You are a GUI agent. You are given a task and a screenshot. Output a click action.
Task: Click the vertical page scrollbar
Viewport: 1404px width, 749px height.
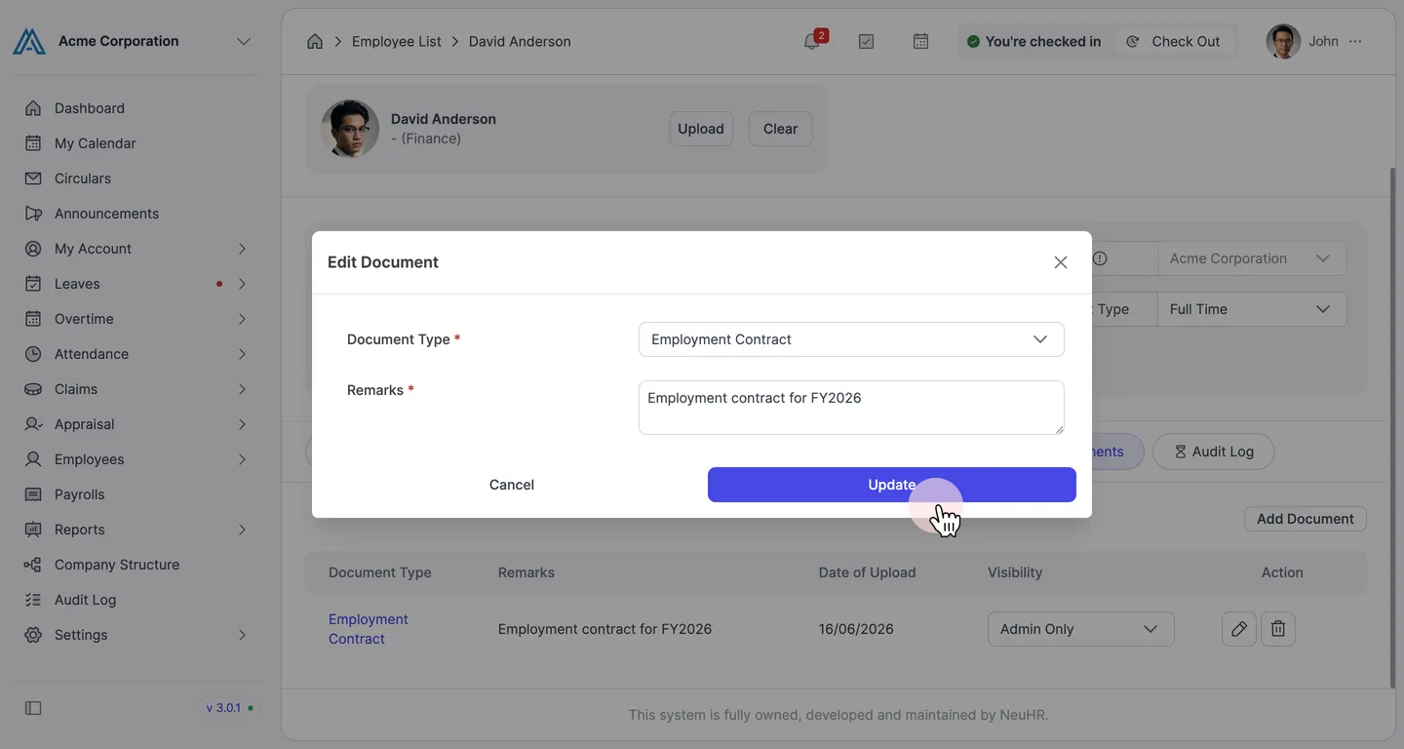pos(1391,427)
